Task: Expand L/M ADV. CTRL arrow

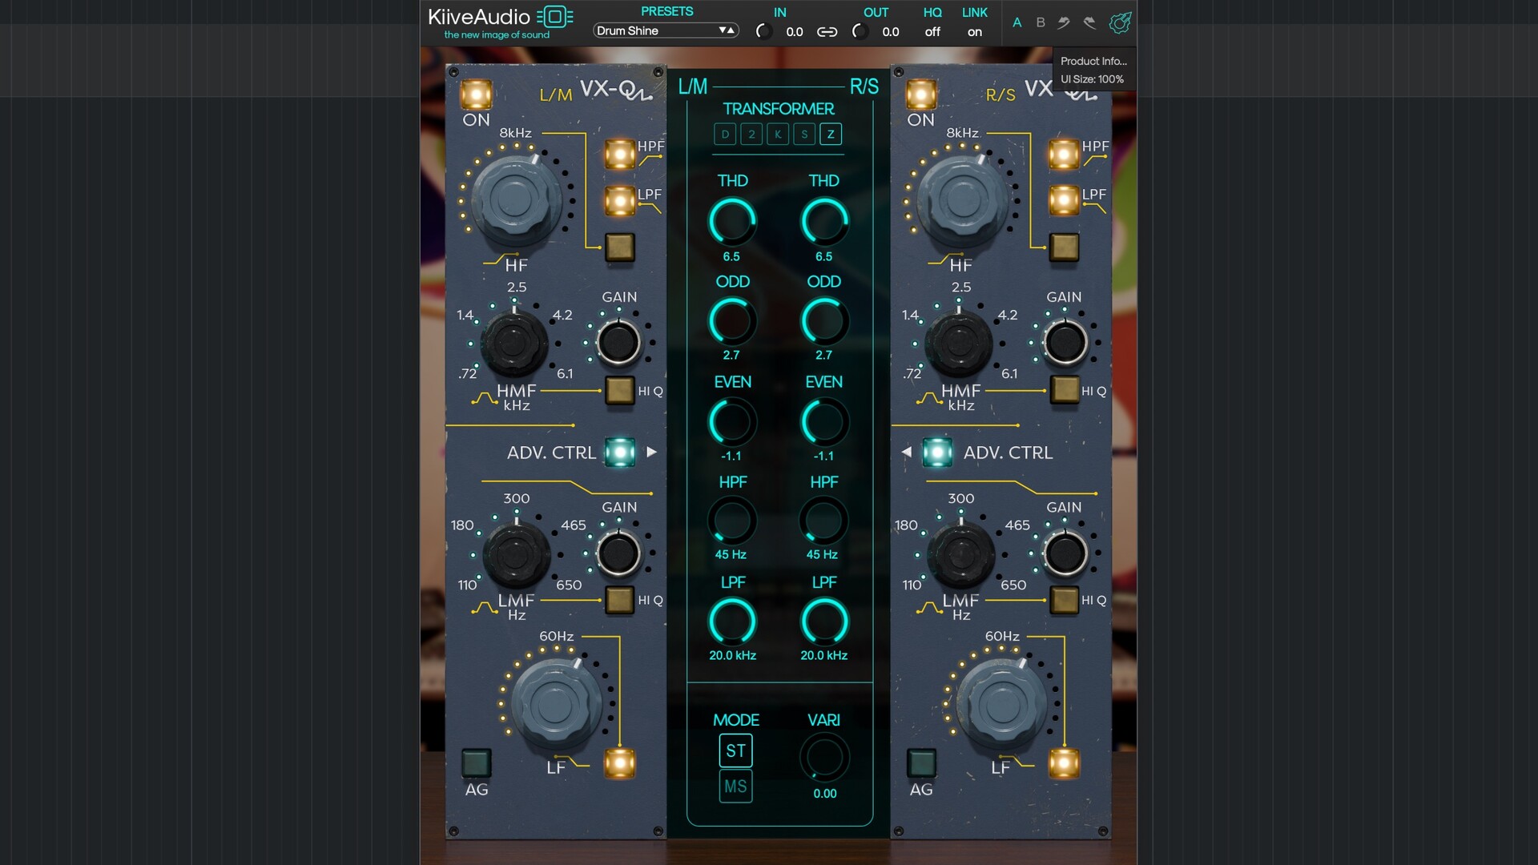Action: coord(652,452)
